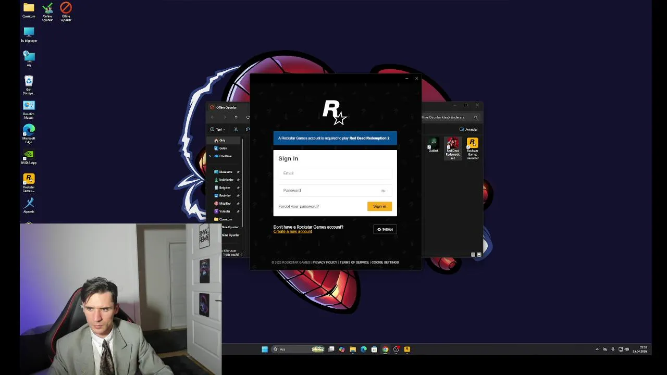This screenshot has width=667, height=375.
Task: Select Bu bilgisayar desktop icon
Action: 29,34
